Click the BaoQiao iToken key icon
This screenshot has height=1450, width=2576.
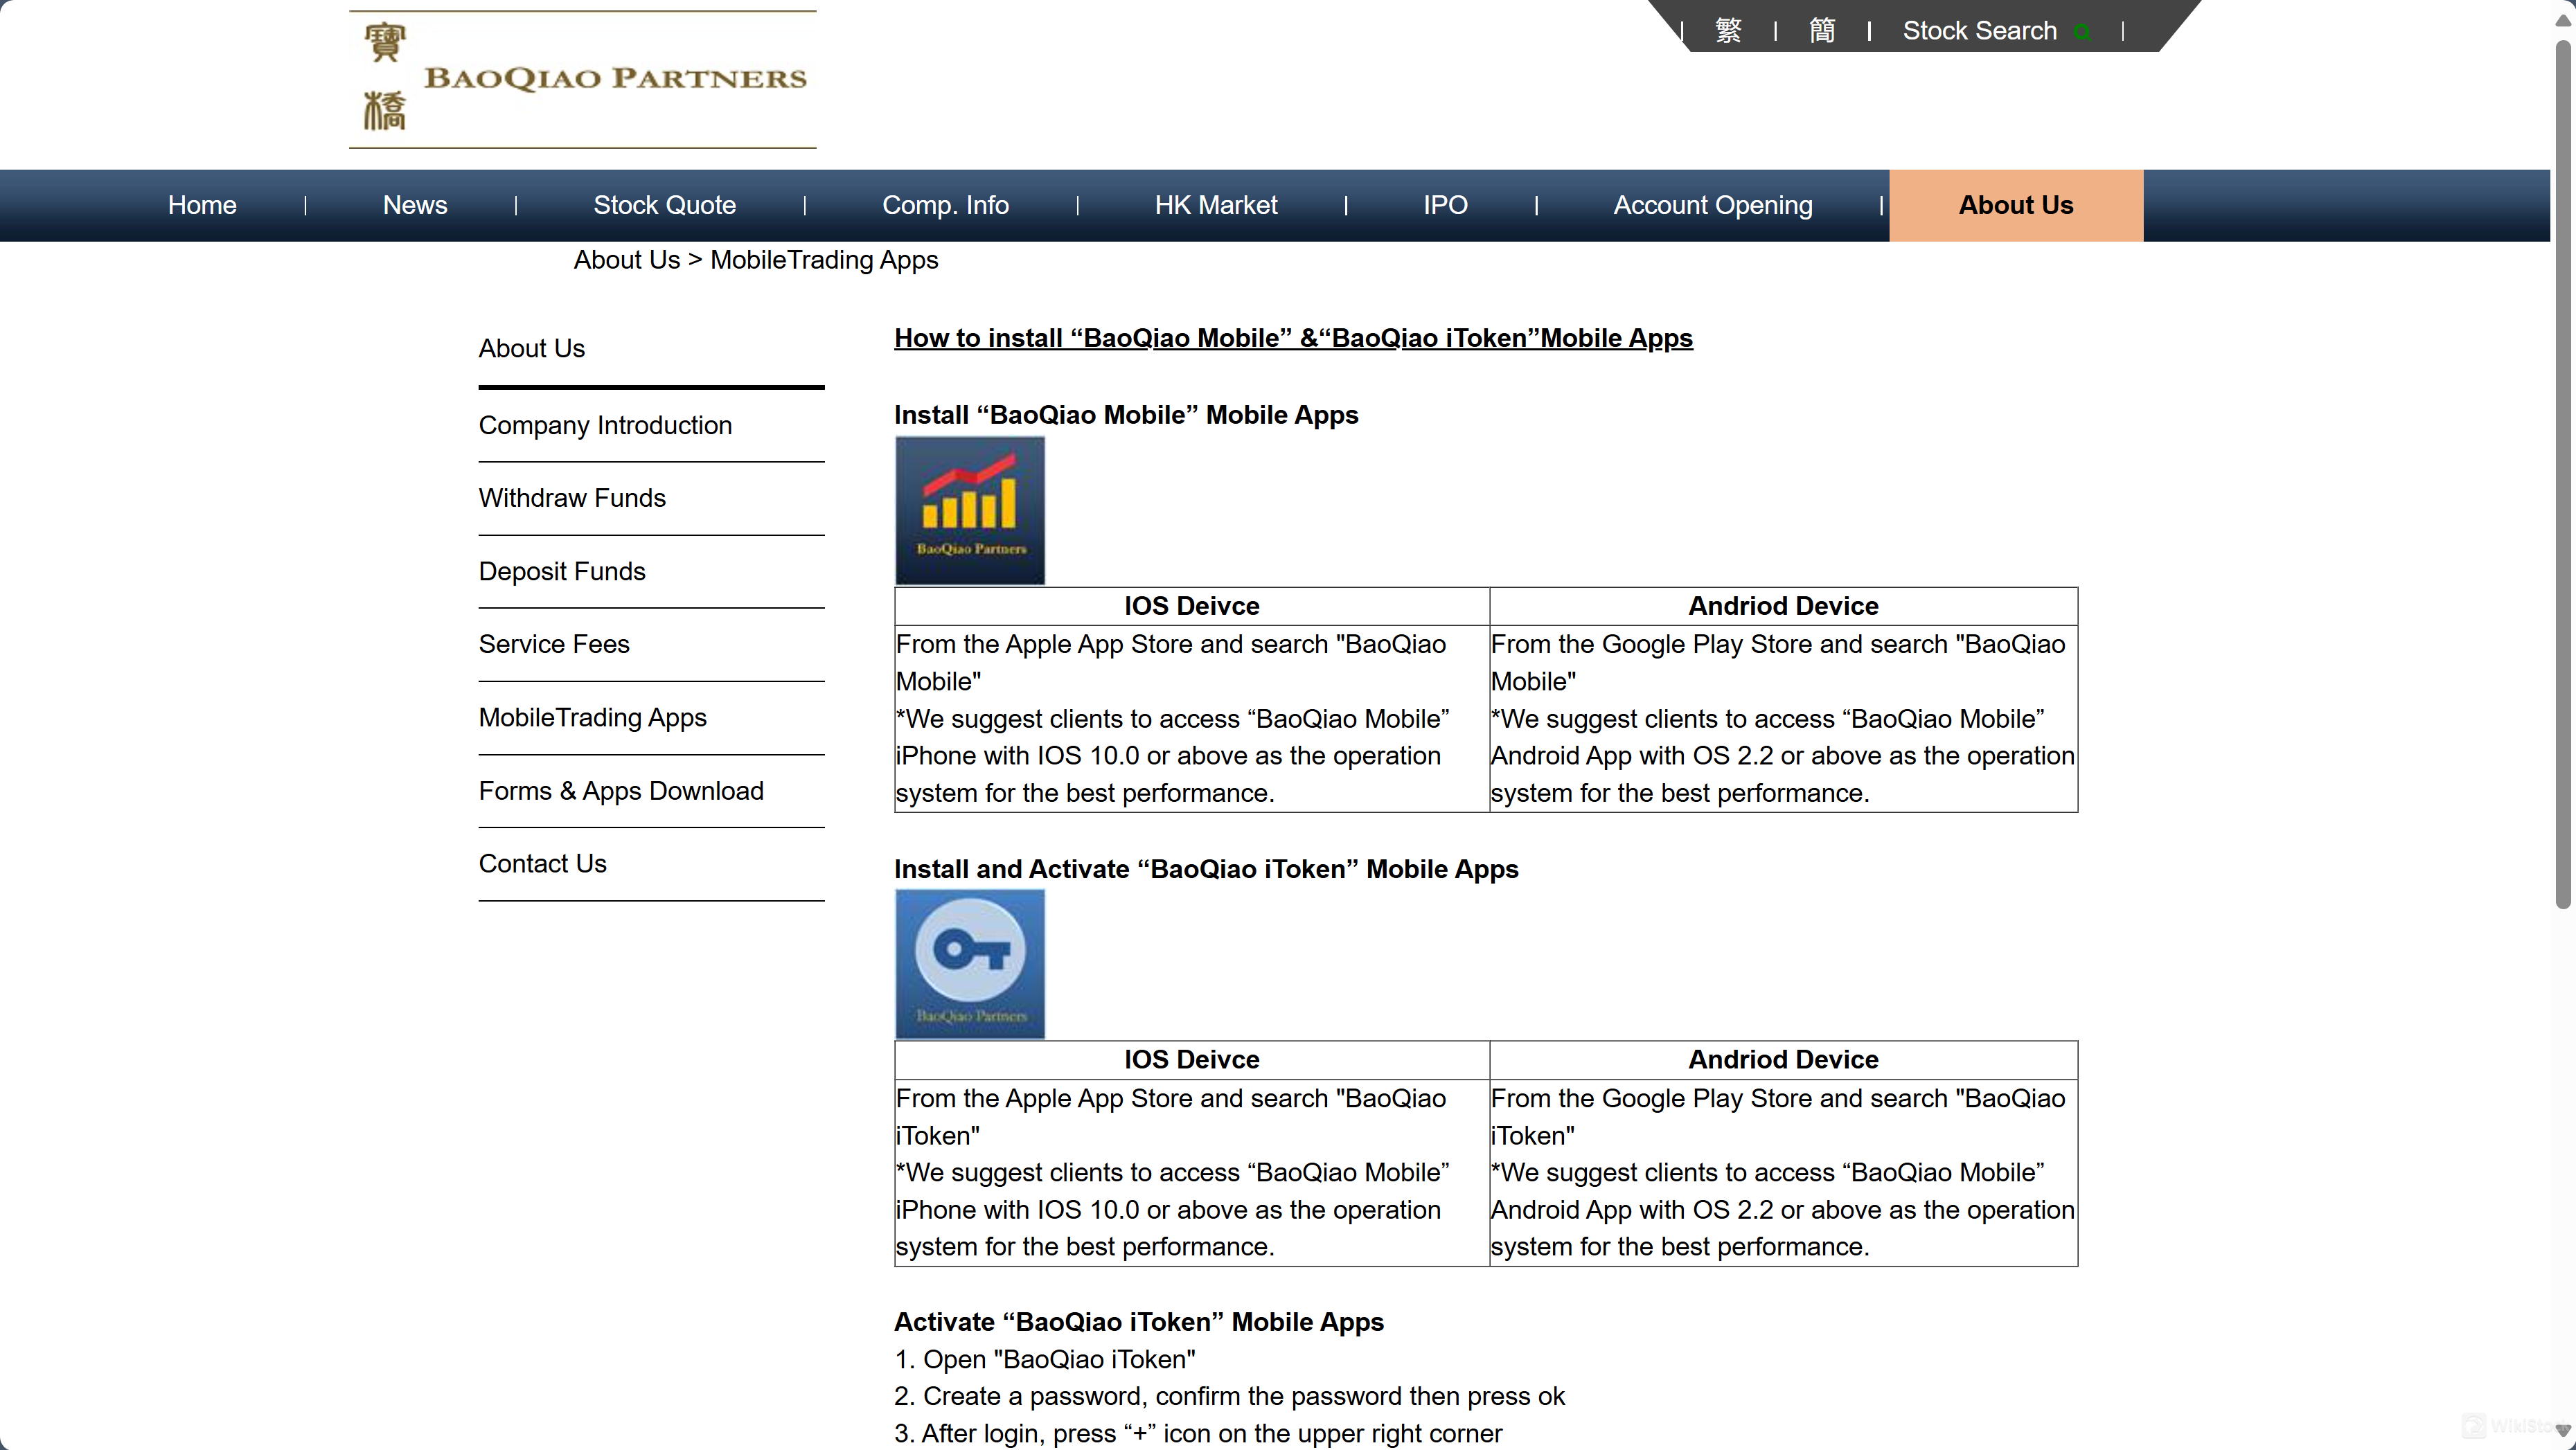click(969, 964)
